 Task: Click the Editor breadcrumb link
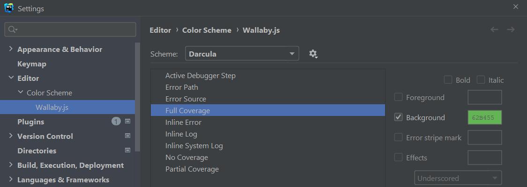(x=160, y=30)
